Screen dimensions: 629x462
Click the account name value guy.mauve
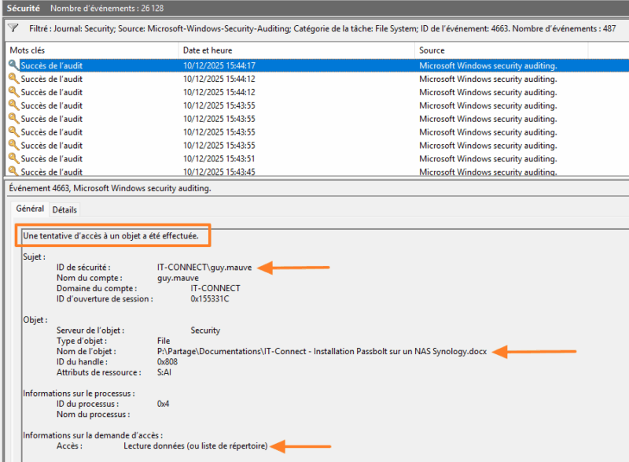pos(178,278)
